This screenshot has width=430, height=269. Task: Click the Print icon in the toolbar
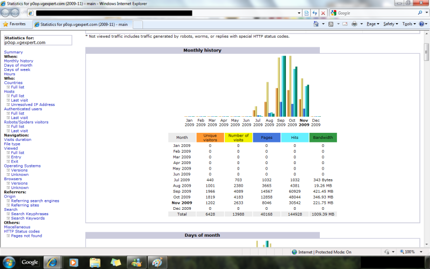coord(355,24)
